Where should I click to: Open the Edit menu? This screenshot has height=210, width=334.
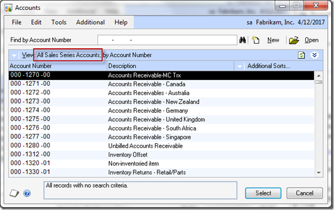pos(36,22)
